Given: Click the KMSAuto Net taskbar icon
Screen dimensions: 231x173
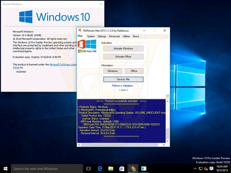Looking at the screenshot, I should pyautogui.click(x=133, y=168).
